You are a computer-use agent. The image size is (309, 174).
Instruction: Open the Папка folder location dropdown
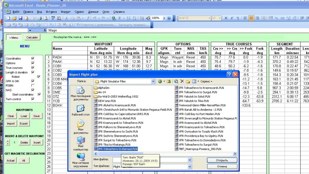(x=153, y=81)
